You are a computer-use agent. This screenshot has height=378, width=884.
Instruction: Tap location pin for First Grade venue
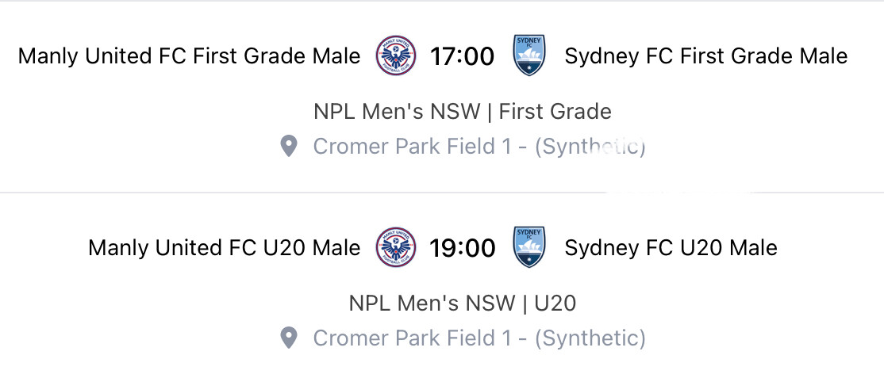[x=289, y=147]
